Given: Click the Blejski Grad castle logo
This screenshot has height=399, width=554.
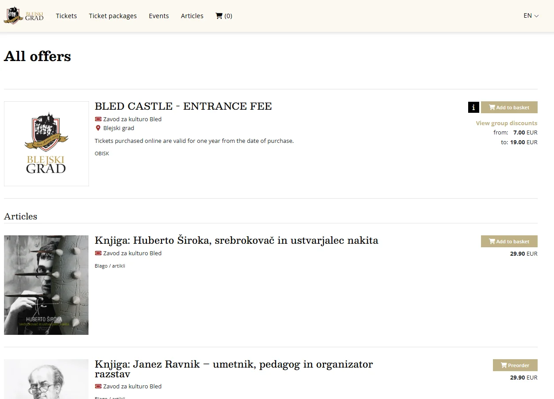Looking at the screenshot, I should pyautogui.click(x=23, y=15).
